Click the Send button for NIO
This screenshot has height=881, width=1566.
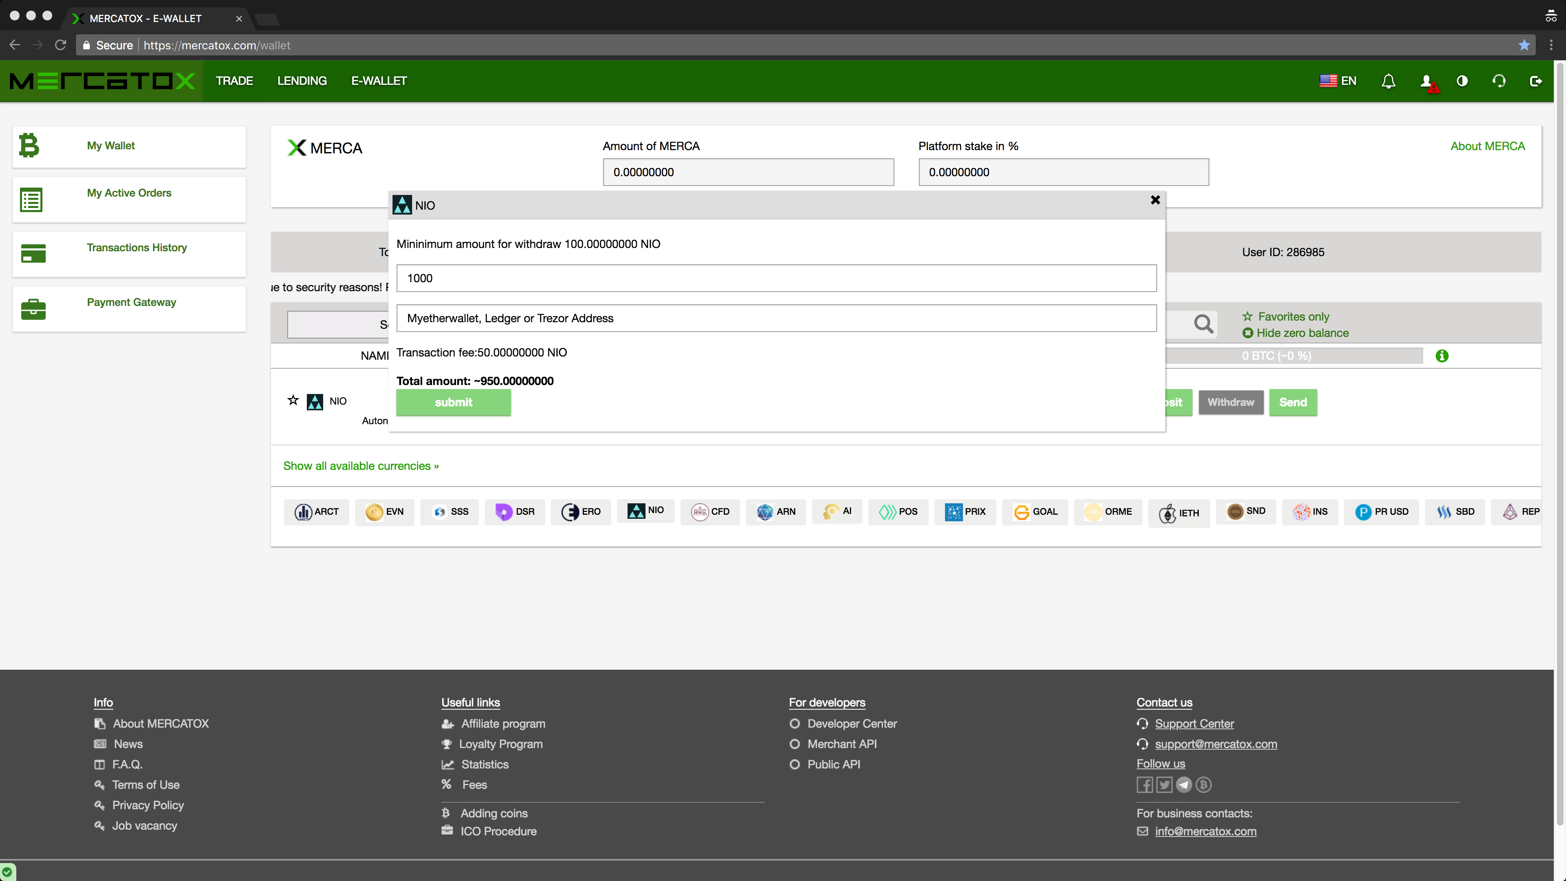(1293, 402)
